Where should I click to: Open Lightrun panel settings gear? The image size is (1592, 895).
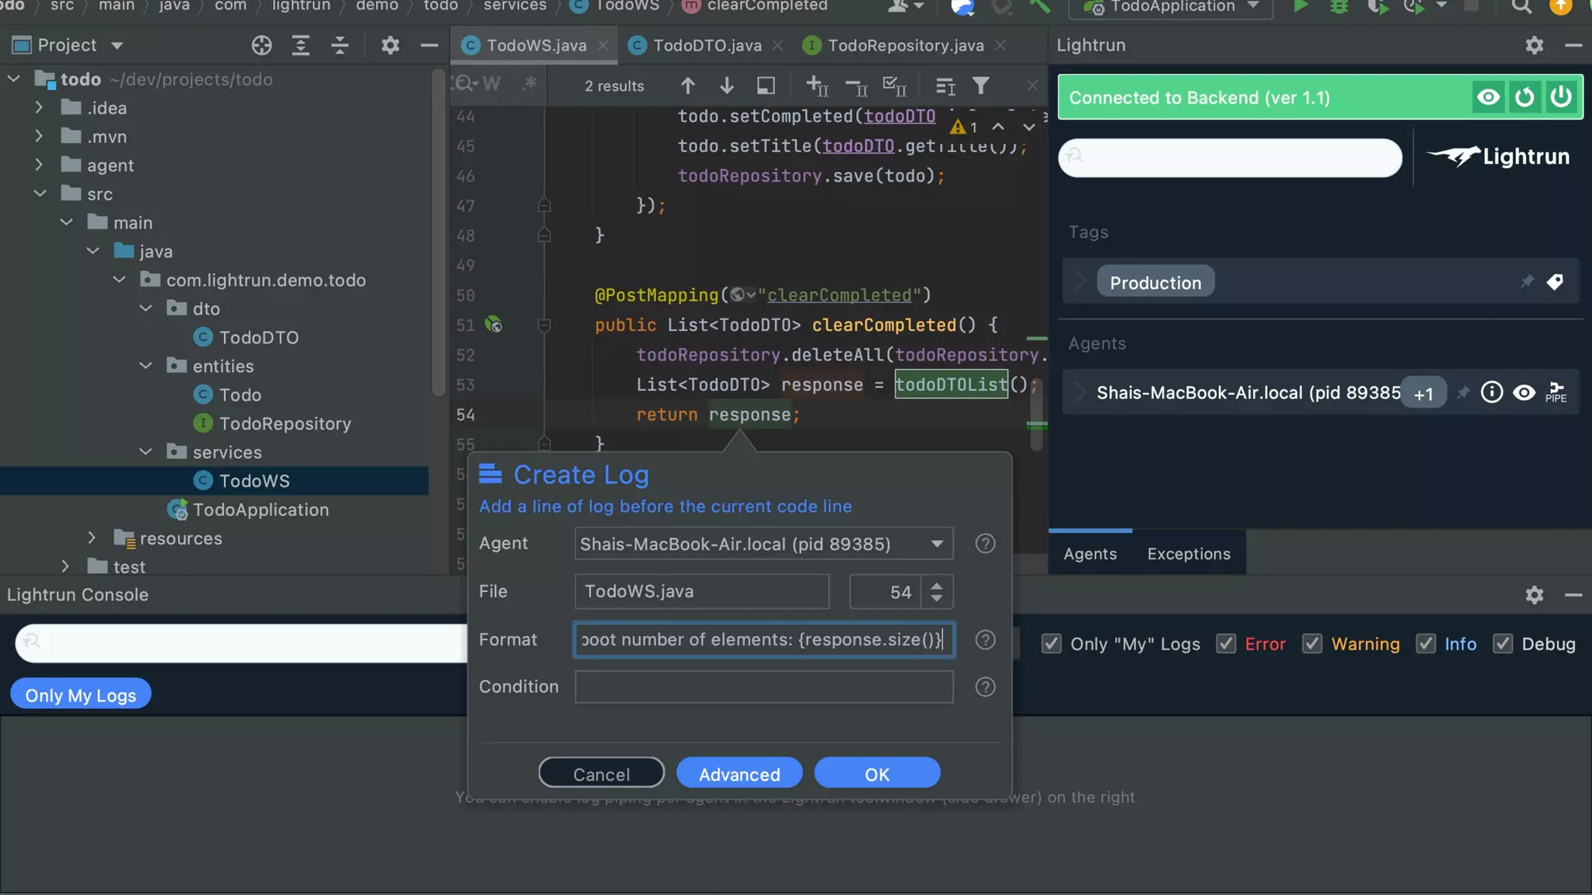[x=1534, y=45]
